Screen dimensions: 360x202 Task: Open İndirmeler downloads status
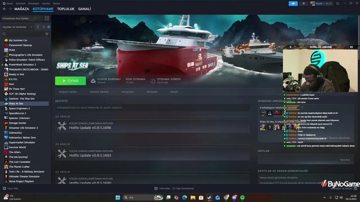point(174,189)
